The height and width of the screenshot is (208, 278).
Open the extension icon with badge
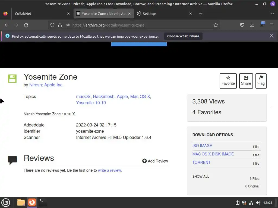click(262, 25)
